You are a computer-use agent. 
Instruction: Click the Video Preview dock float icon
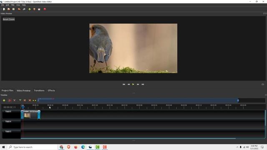pyautogui.click(x=264, y=13)
